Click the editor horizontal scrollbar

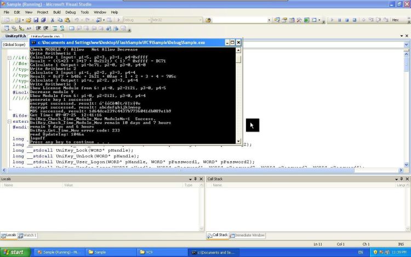pyautogui.click(x=181, y=170)
